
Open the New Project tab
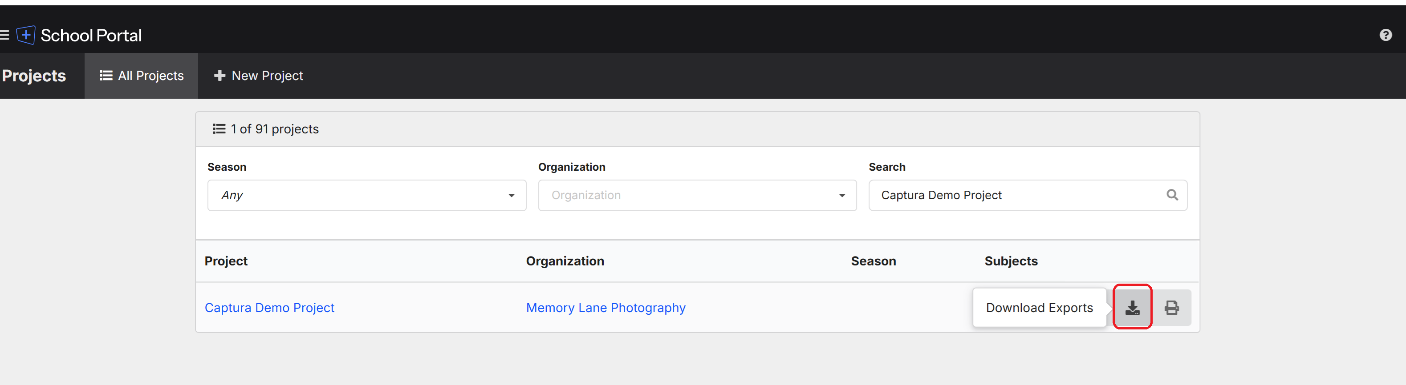[258, 76]
